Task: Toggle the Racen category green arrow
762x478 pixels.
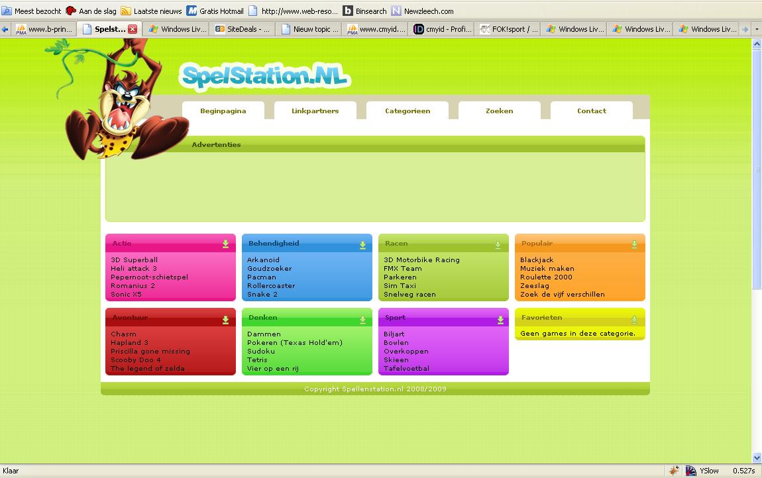Action: [498, 245]
